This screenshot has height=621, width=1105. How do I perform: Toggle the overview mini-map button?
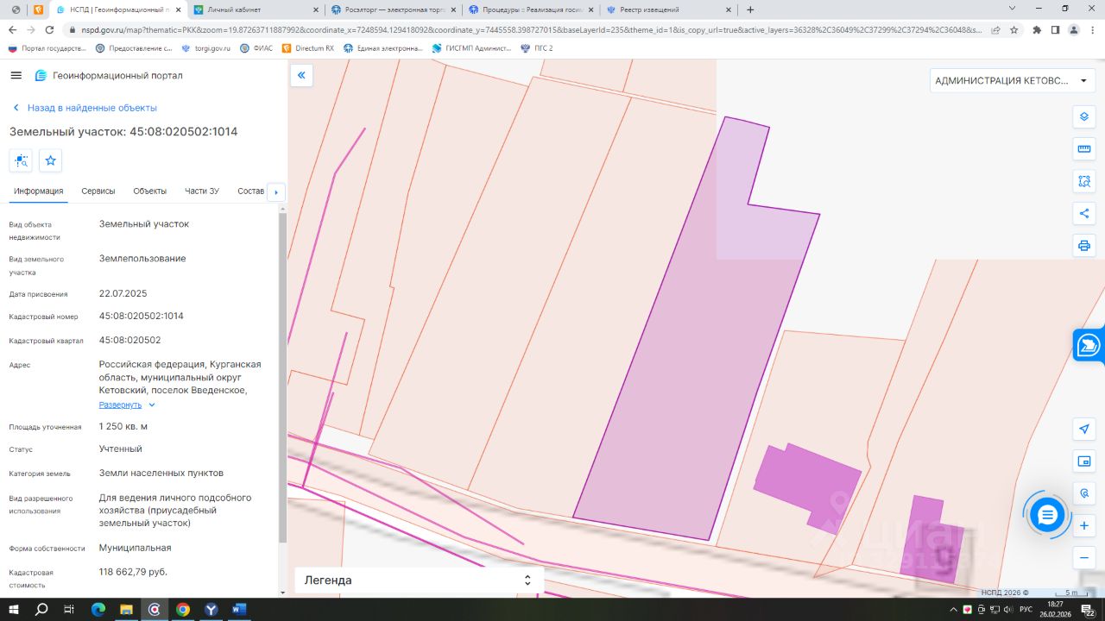coord(1084,461)
